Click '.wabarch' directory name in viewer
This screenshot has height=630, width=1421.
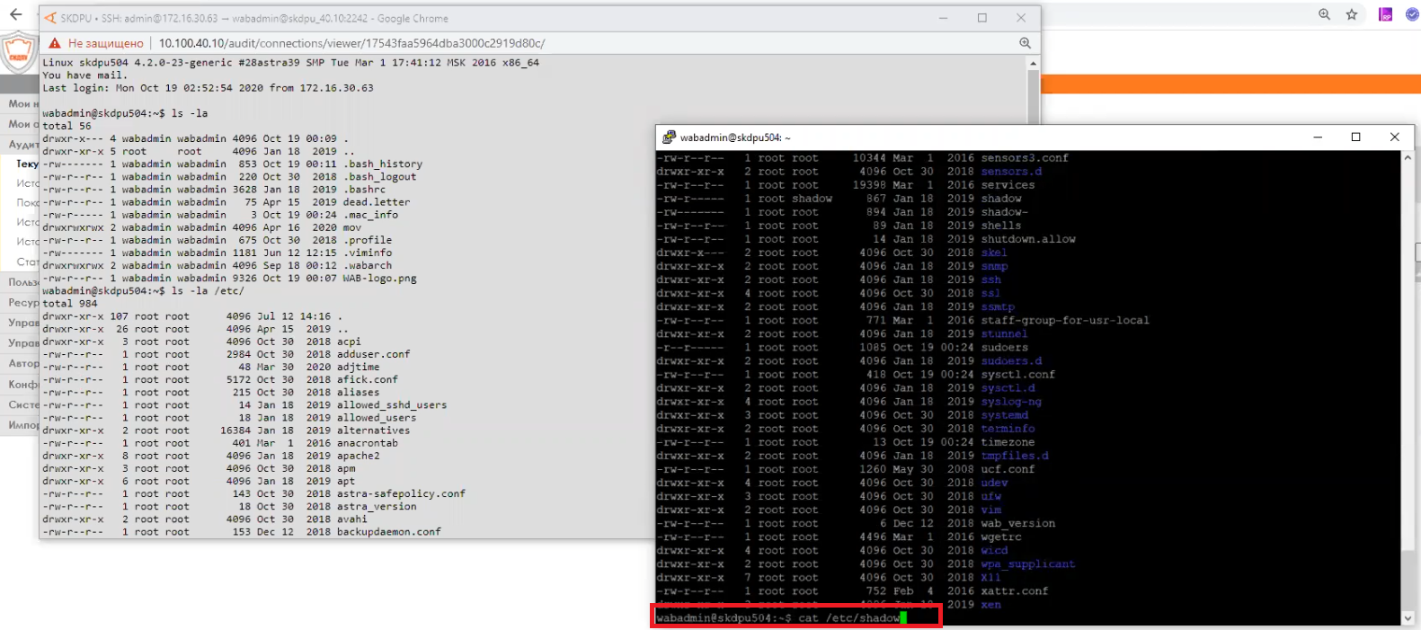tap(368, 266)
